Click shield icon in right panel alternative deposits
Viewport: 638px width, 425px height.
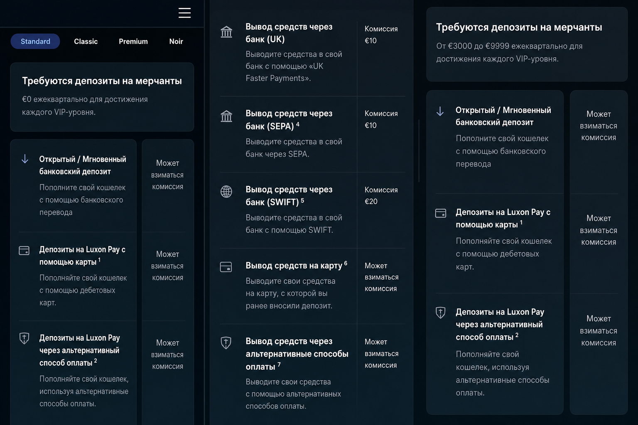pos(441,313)
